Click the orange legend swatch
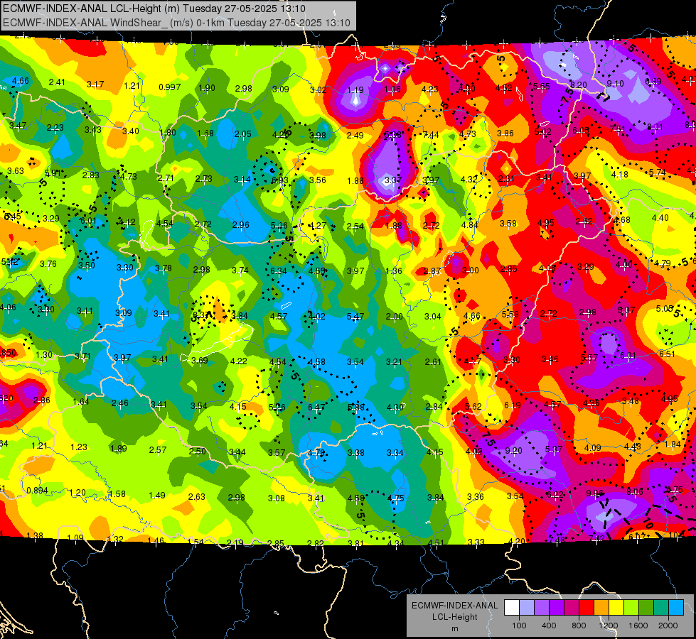696x639 pixels. tap(601, 608)
